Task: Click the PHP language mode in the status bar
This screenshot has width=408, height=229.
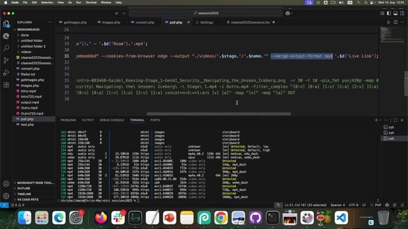Action: point(378,205)
